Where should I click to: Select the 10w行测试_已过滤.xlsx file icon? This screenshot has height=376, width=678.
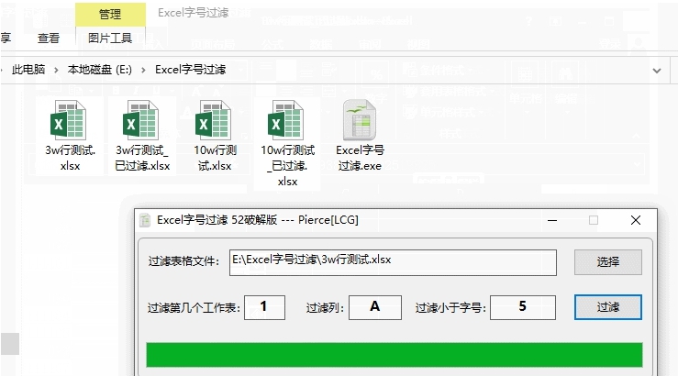[287, 120]
